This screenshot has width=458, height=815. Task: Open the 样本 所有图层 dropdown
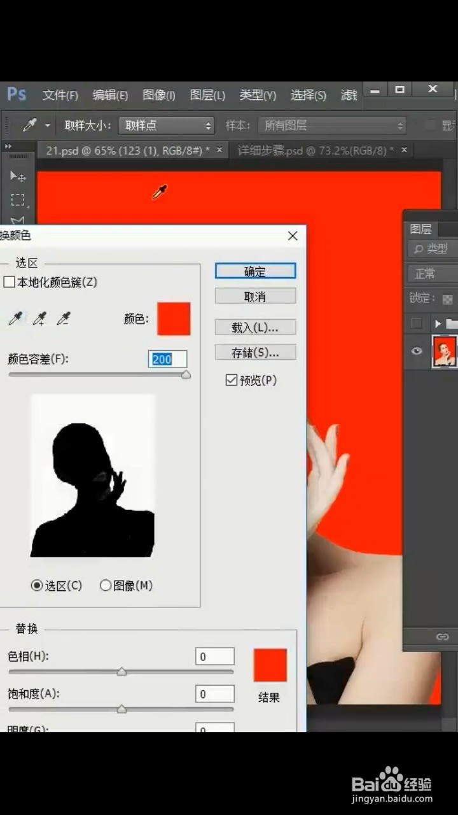click(x=331, y=125)
